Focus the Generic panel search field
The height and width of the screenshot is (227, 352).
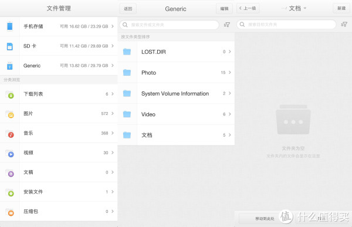pos(170,25)
